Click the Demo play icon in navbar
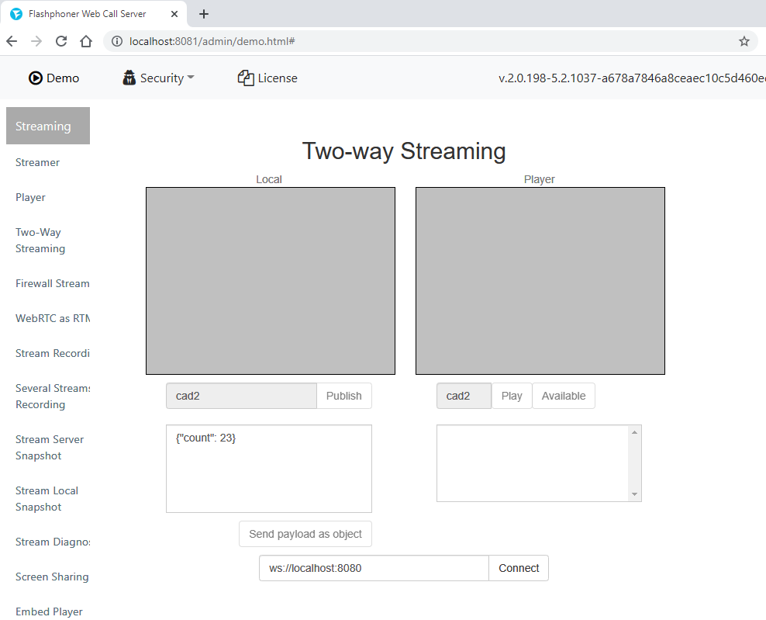Screen dimensions: 766x620 click(36, 78)
